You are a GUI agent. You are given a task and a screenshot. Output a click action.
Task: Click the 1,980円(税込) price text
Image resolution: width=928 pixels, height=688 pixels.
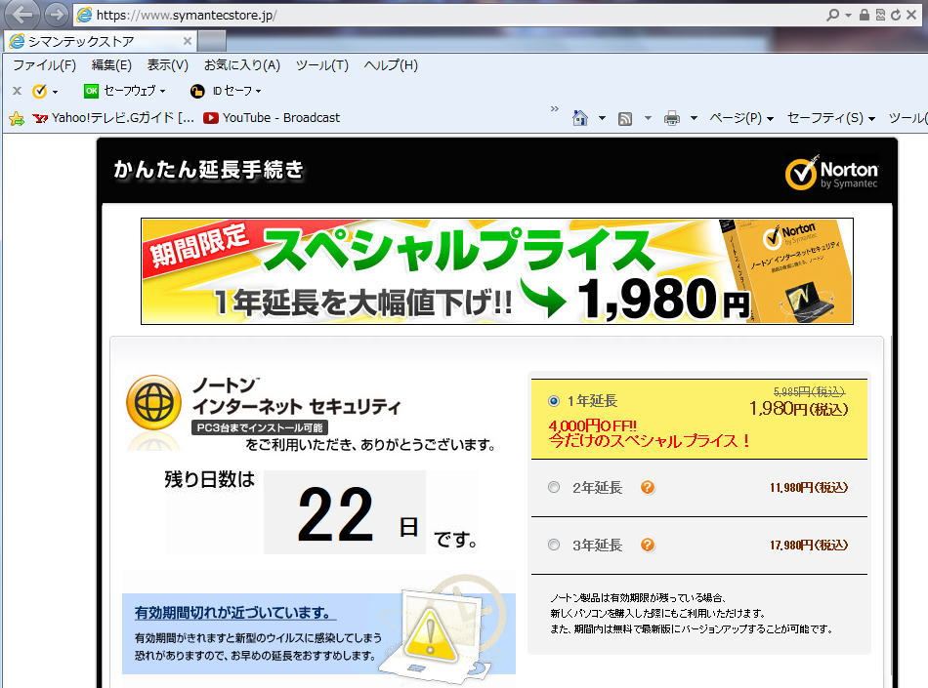[x=798, y=409]
